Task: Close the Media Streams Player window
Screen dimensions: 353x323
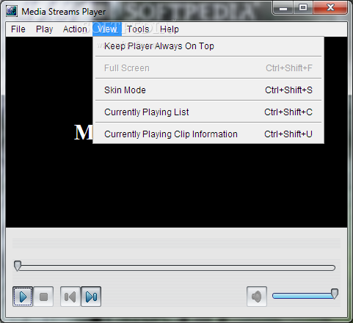Action: [x=330, y=8]
